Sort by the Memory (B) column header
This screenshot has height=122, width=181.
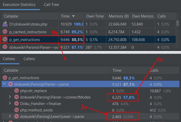[x=119, y=16]
